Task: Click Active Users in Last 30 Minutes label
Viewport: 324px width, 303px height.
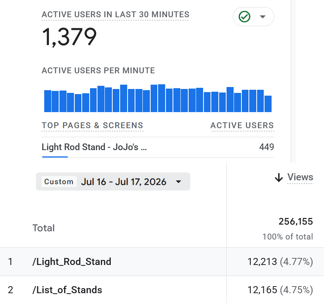Action: pos(115,15)
